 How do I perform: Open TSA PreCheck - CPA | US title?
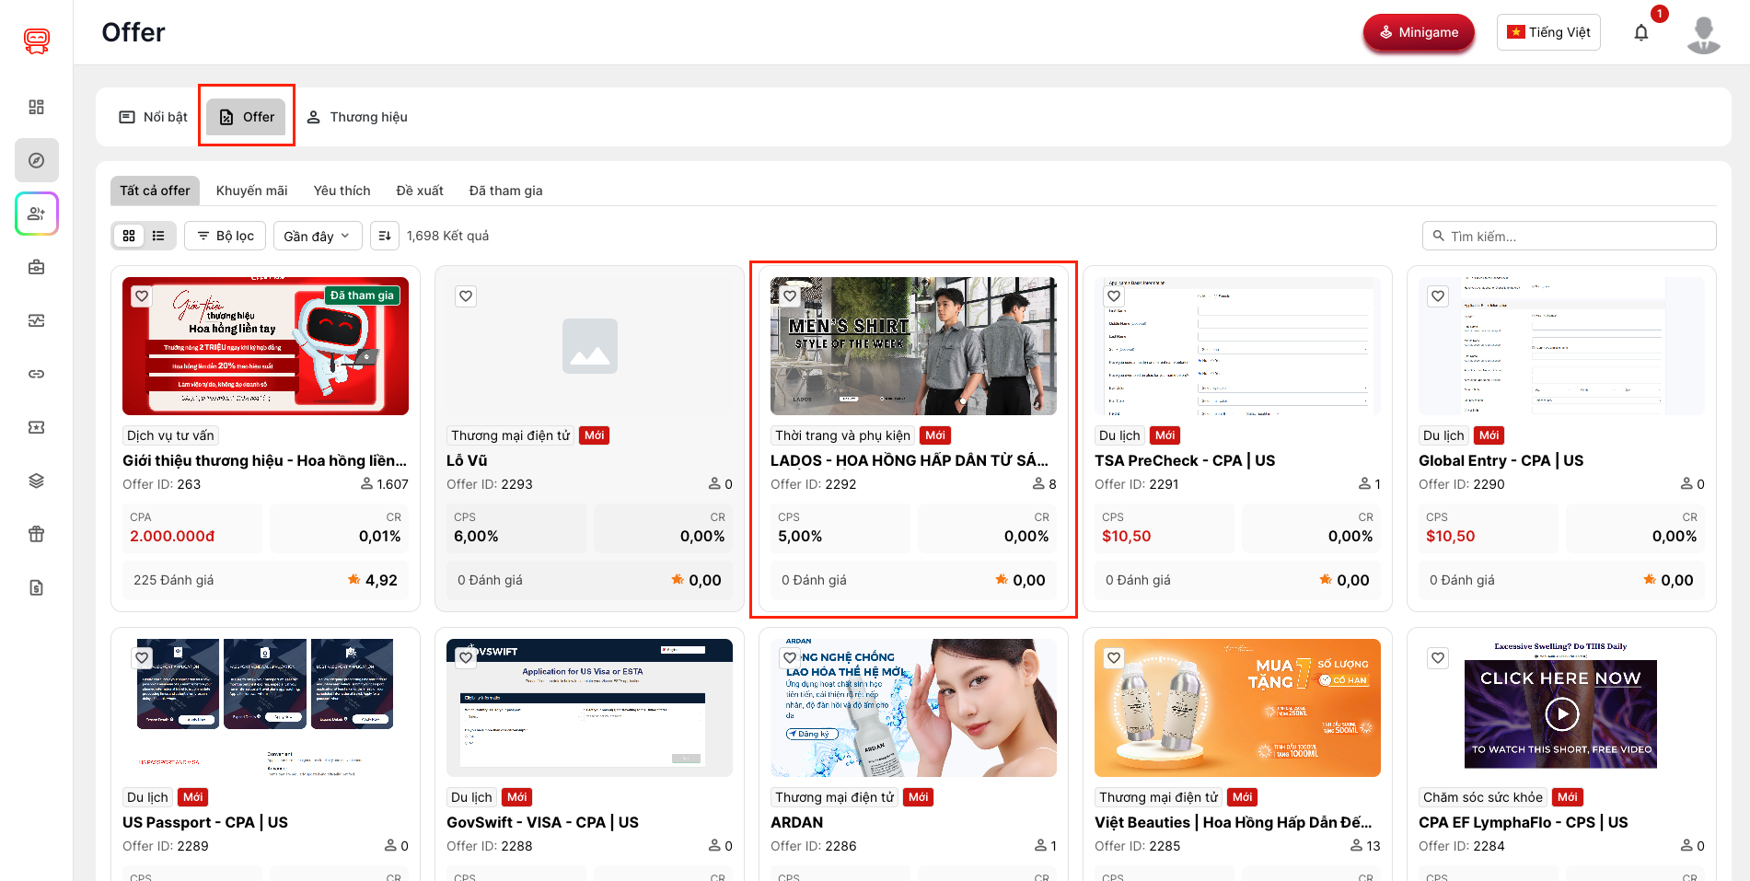pos(1185,460)
